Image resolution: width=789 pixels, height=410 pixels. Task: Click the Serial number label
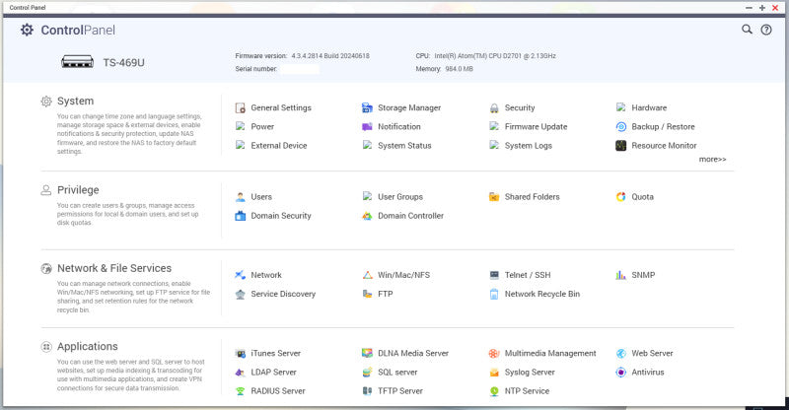256,69
